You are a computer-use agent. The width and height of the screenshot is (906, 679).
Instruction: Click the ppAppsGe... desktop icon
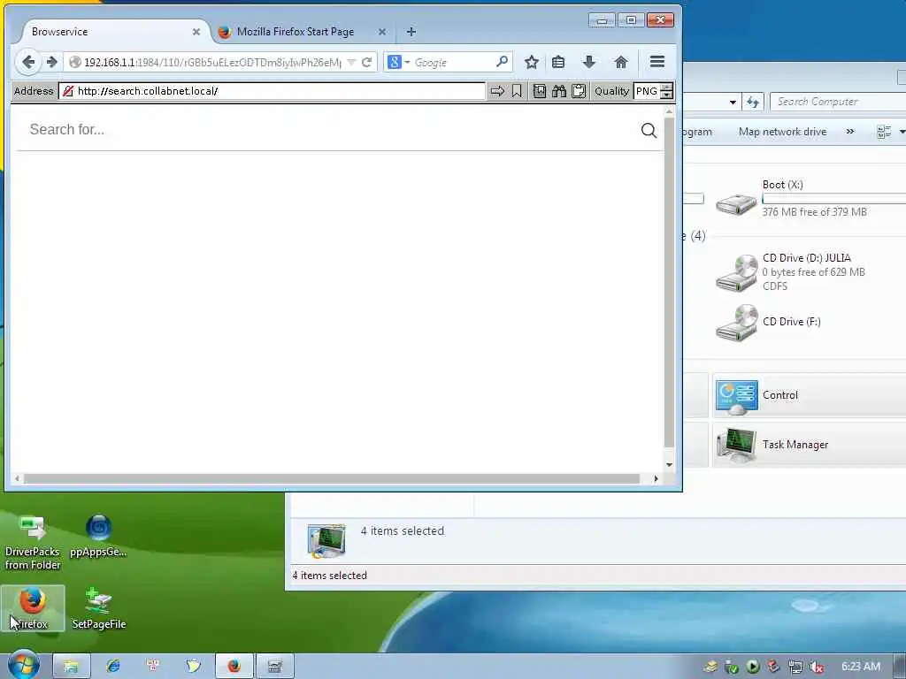coord(98,536)
